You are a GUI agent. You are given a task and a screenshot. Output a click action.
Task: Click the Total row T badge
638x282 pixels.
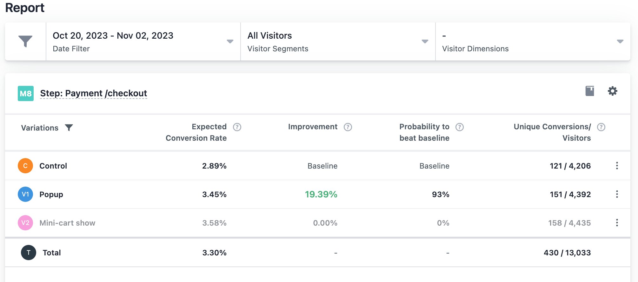pos(29,253)
